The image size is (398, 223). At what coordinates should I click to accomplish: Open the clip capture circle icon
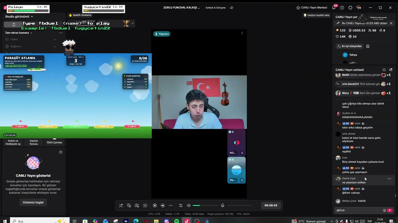(163, 205)
